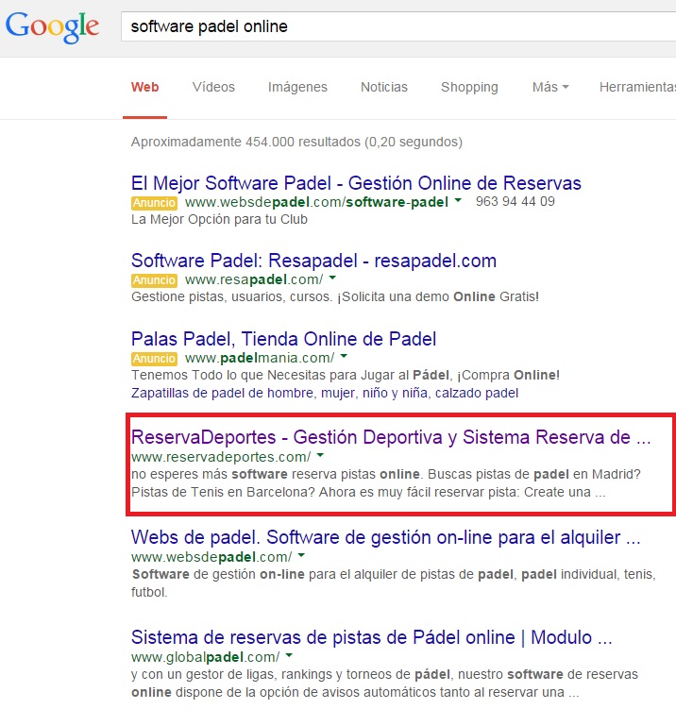Expand dropdown arrow beside www.resapadel.com
676x726 pixels.
[x=332, y=279]
